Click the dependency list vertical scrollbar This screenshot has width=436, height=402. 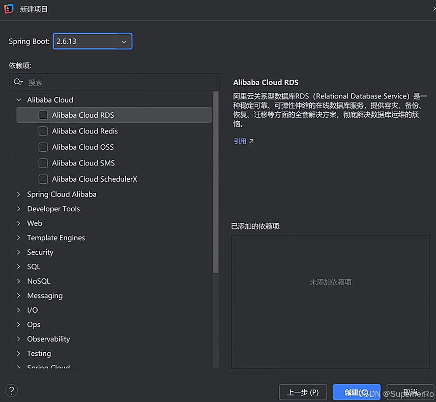(216, 182)
